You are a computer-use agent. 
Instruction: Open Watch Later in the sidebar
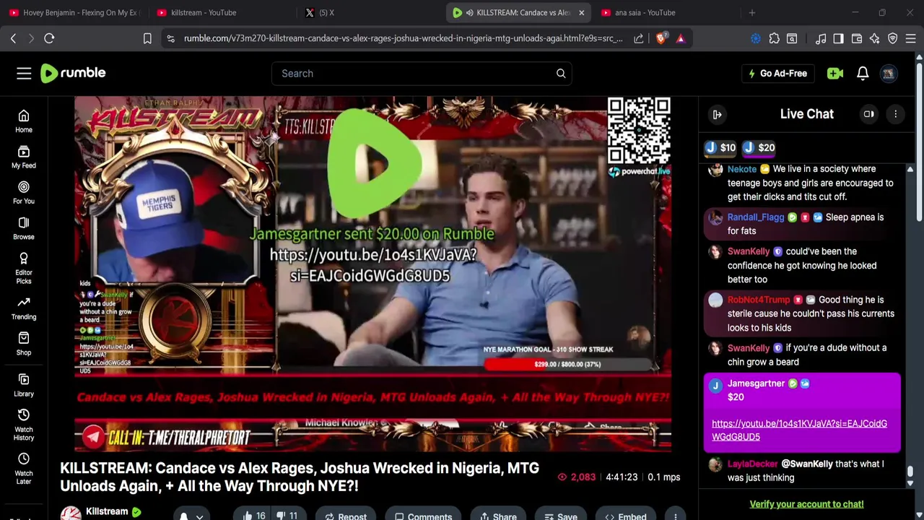coord(24,469)
